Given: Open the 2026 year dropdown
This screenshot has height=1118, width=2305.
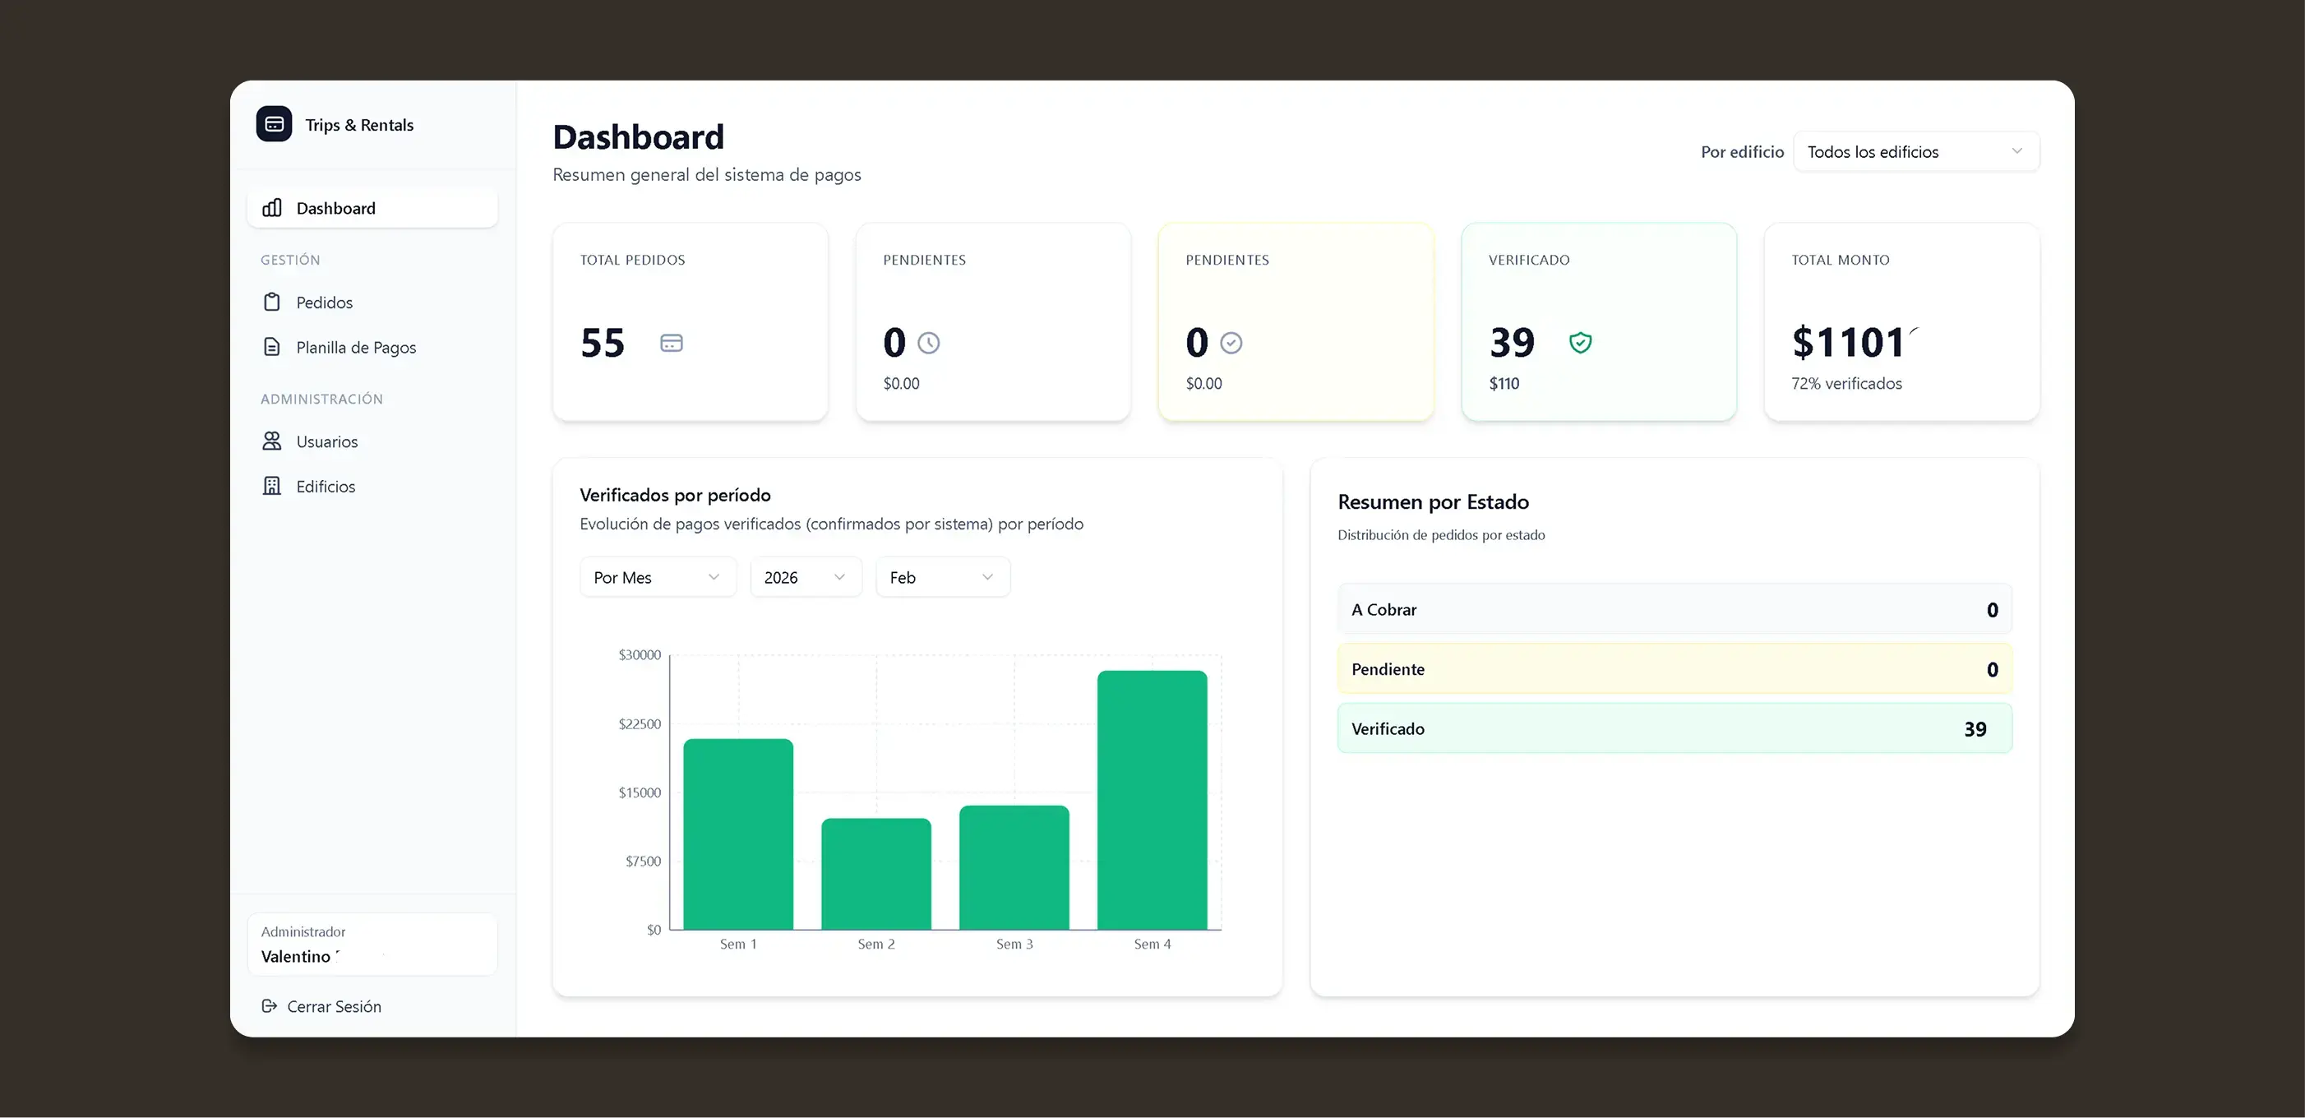Looking at the screenshot, I should click(805, 577).
